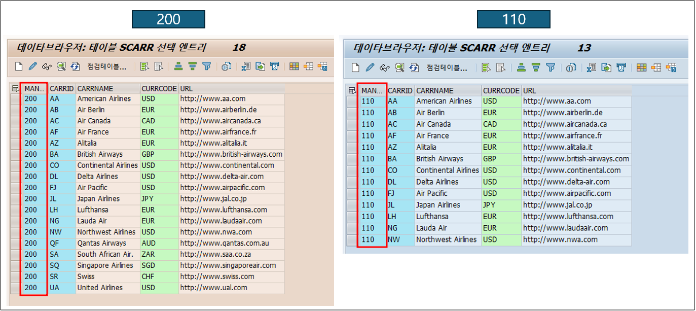Click 점검테이블... button in 200 window
The width and height of the screenshot is (696, 311).
[107, 66]
